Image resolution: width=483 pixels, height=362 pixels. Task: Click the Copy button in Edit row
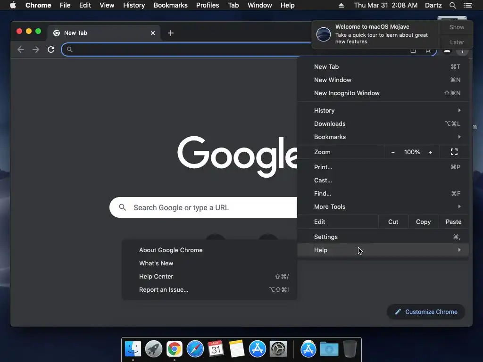click(x=423, y=222)
